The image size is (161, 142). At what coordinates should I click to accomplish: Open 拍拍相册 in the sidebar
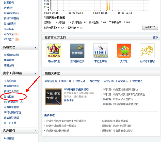[9, 97]
